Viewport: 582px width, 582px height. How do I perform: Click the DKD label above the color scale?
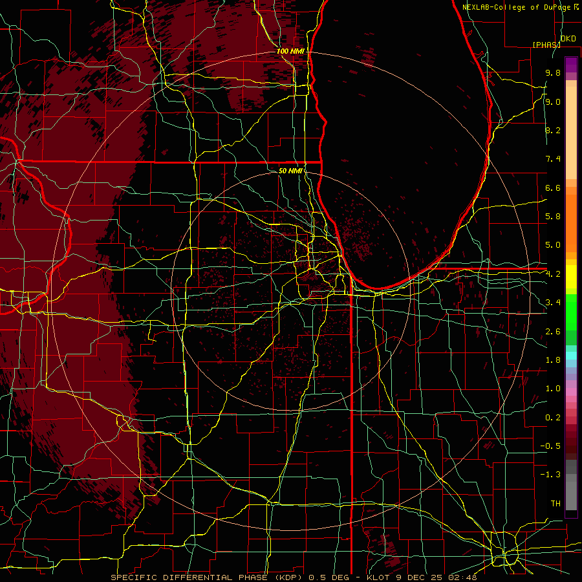click(x=568, y=39)
